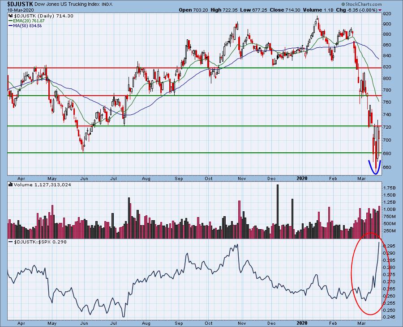Click the Sep label on bottom ratio axis

tap(179, 323)
